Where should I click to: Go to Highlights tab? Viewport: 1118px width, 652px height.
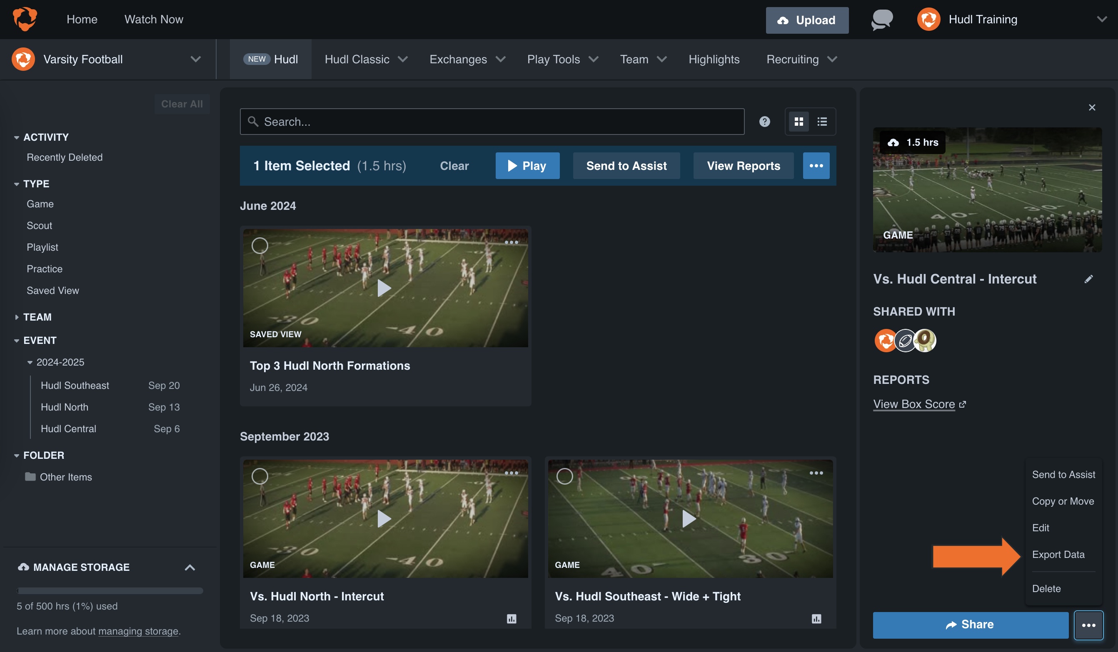coord(714,59)
